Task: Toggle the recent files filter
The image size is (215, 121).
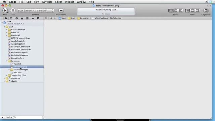Action: click(7, 117)
